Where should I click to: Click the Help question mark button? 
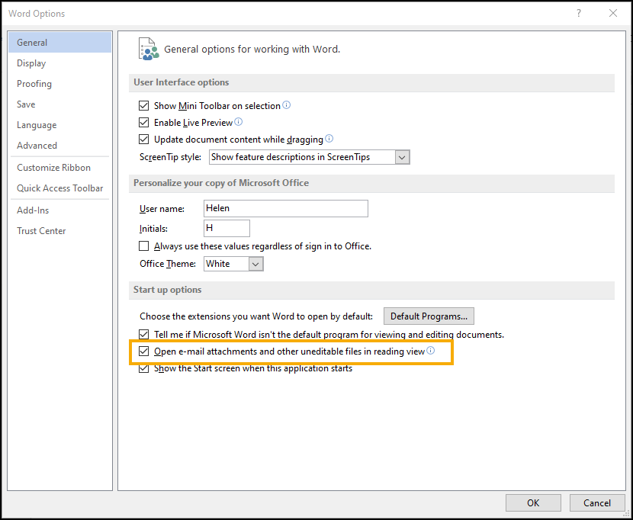click(579, 13)
